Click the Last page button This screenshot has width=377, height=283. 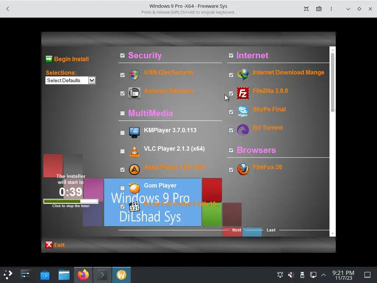(271, 230)
